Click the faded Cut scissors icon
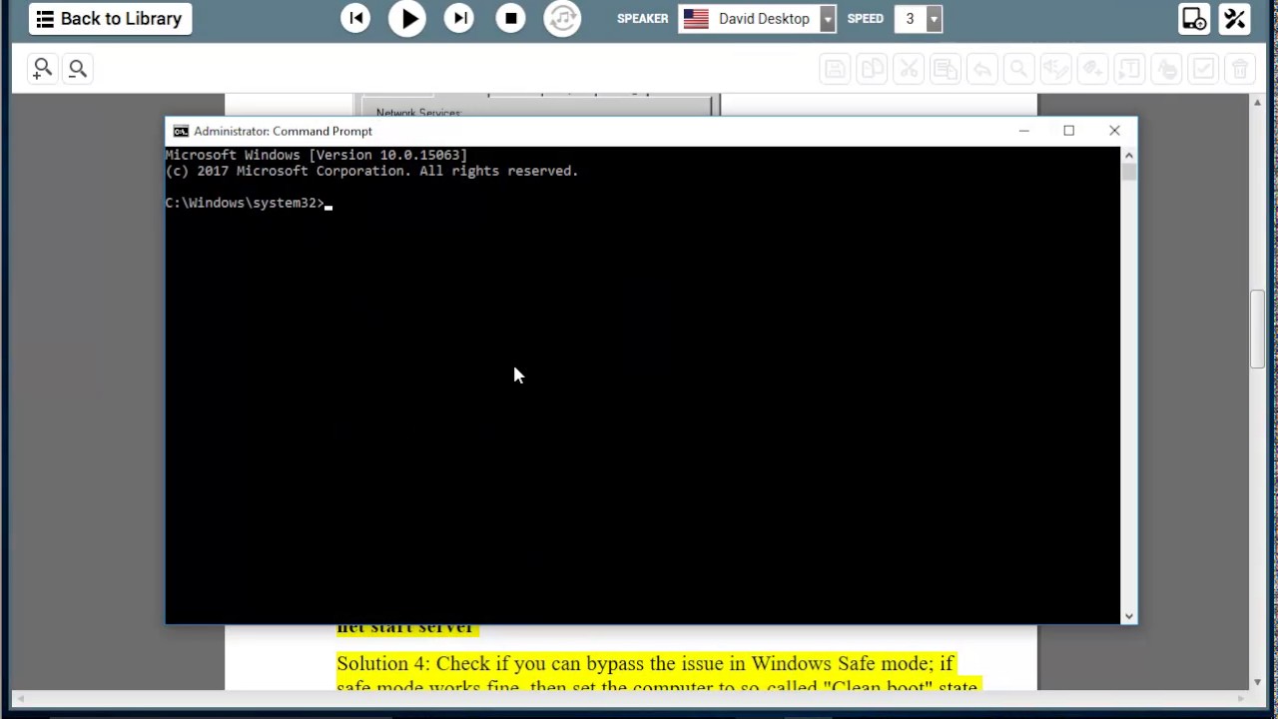 coord(909,69)
